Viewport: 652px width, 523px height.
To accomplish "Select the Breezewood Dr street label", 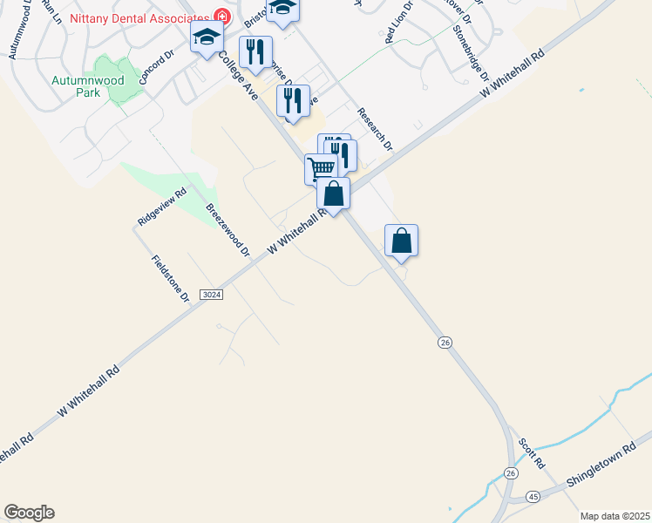I will pos(228,230).
